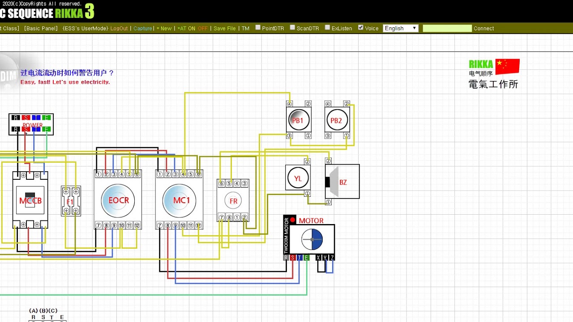Screen dimensions: 573x322
Task: Enable the PointDTR checkbox
Action: (258, 28)
